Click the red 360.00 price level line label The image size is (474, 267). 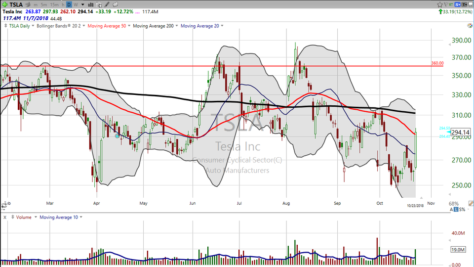point(437,63)
